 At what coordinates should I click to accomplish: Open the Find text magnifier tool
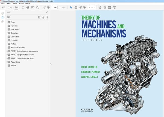[x=37, y=7]
